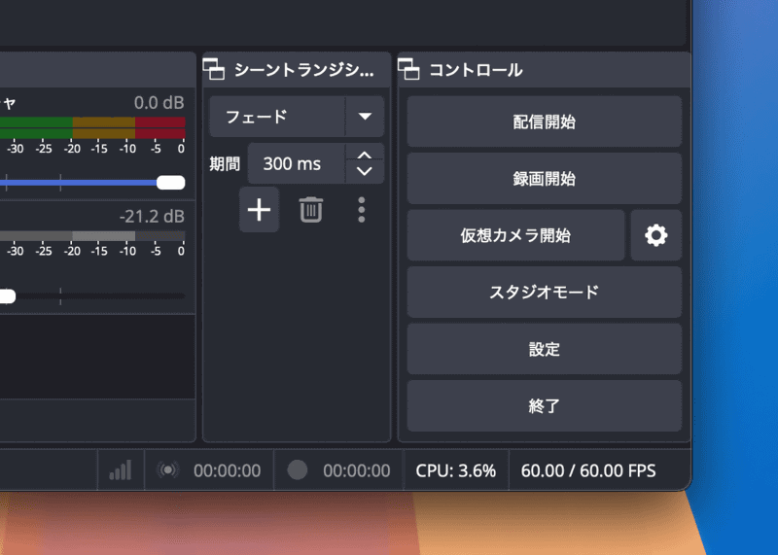Screen dimensions: 778x555
Task: Click the volume slider handle under 0.0 dB
Action: (171, 183)
